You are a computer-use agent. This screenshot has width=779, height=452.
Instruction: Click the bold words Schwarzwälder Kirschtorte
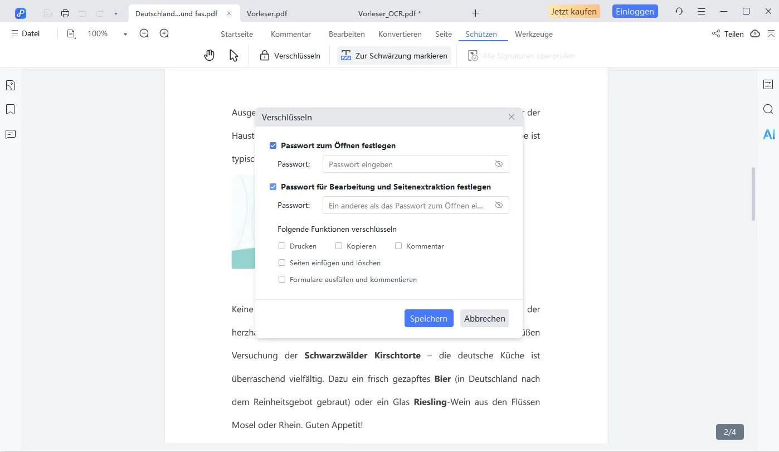click(x=363, y=355)
